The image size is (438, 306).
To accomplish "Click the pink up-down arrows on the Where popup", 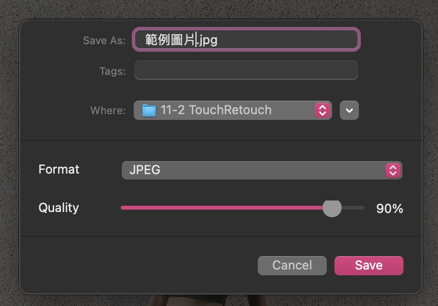I will (x=323, y=110).
